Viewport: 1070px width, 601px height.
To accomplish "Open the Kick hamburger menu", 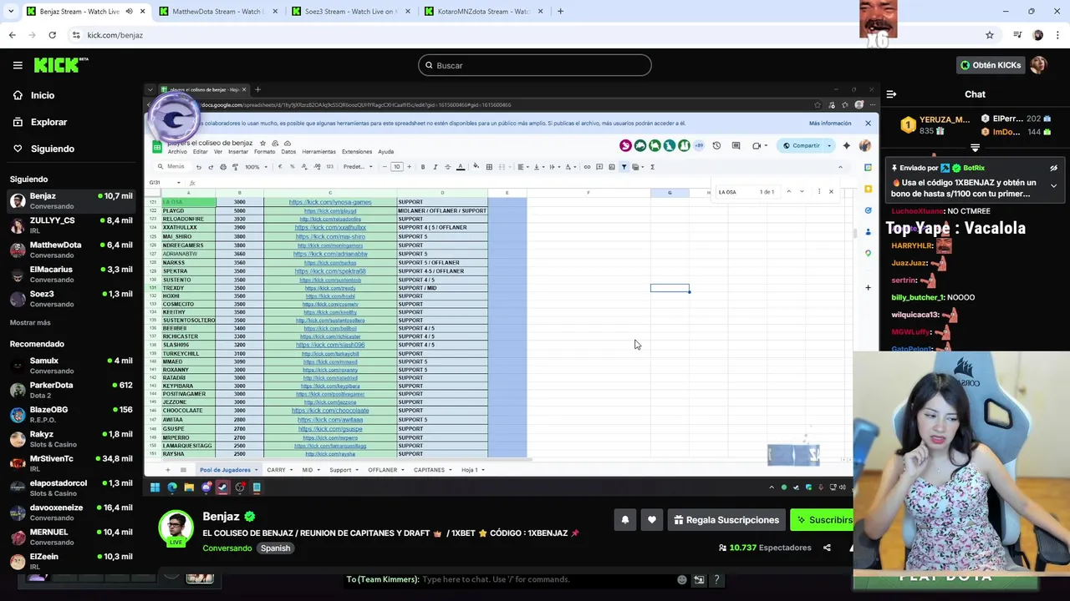I will tap(18, 65).
